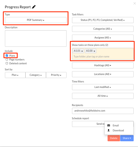Click the red Delete button
The image size is (138, 147).
point(114,138)
